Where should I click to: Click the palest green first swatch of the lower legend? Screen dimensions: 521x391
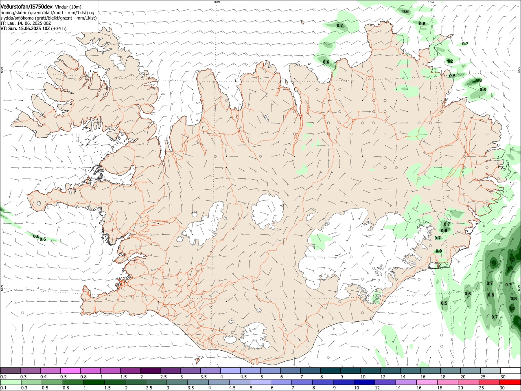click(x=11, y=382)
